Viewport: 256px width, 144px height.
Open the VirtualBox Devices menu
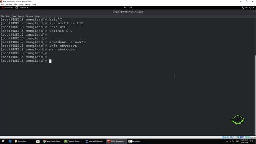click(x=28, y=4)
